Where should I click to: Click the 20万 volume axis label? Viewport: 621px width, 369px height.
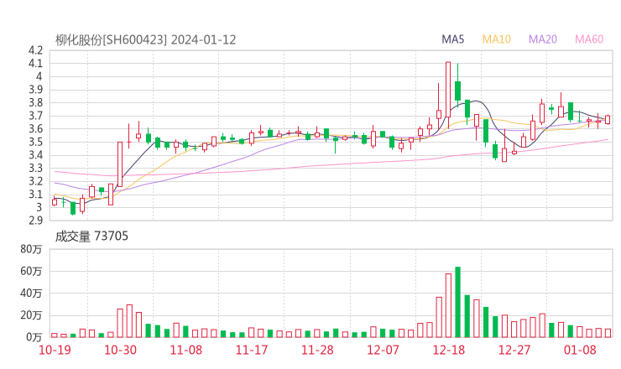(x=31, y=315)
